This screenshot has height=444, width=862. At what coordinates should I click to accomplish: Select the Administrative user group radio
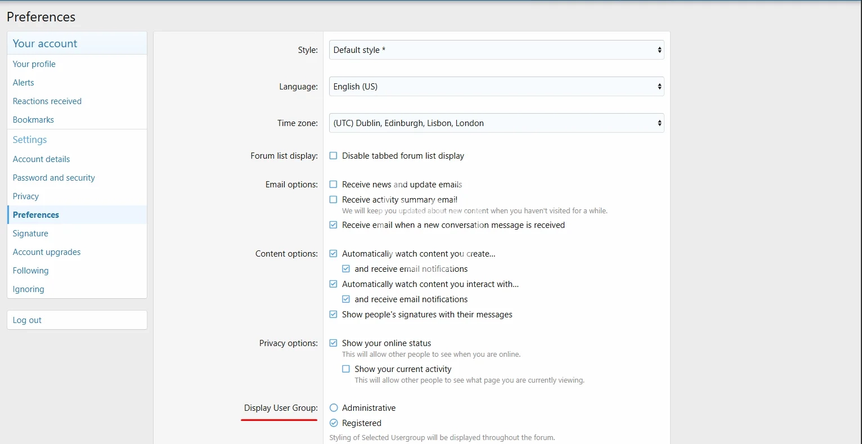[334, 408]
